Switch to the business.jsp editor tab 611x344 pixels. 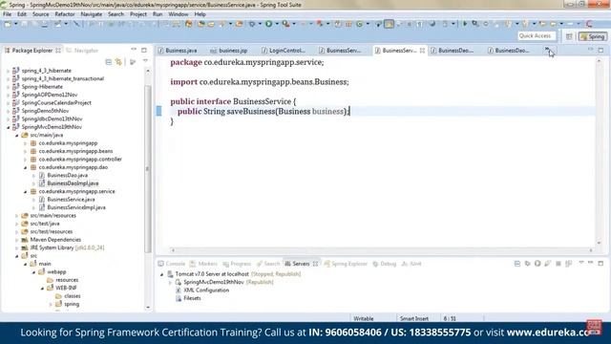[229, 51]
